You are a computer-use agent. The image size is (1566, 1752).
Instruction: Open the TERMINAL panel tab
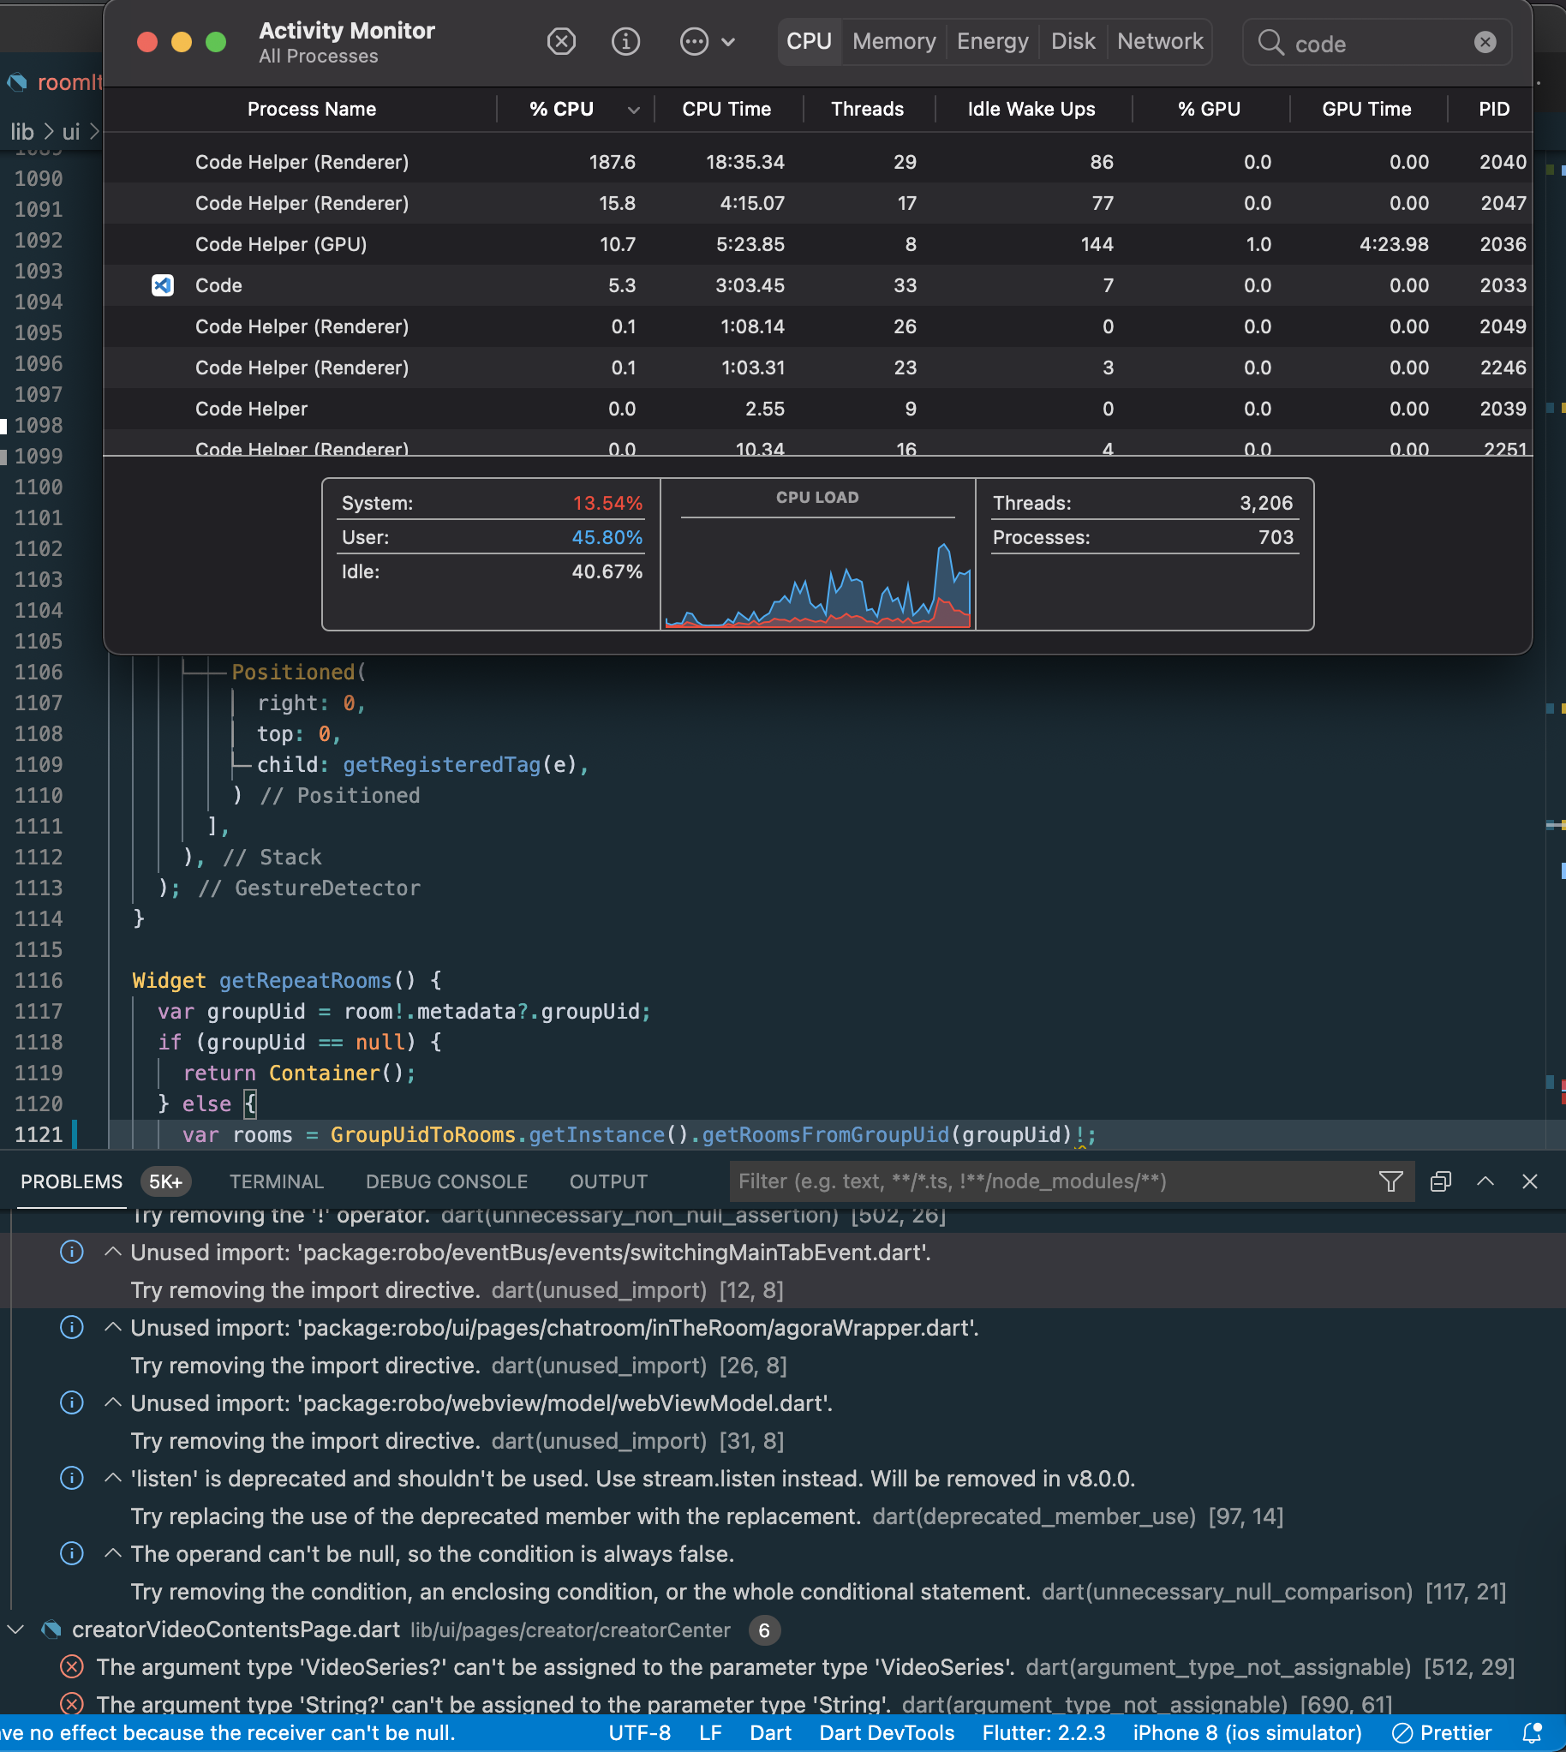tap(276, 1181)
